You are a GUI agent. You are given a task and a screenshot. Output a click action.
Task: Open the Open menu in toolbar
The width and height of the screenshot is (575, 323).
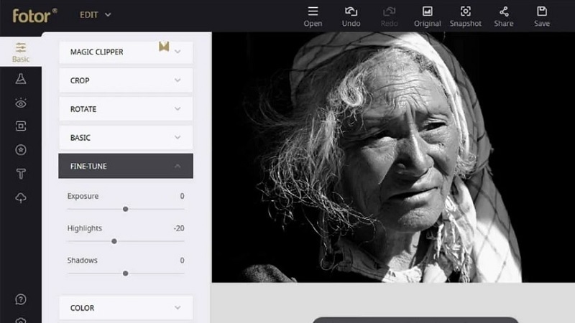coord(313,16)
